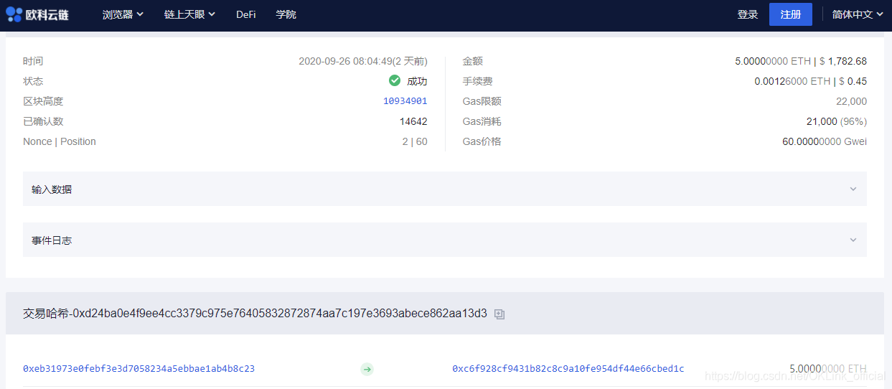
Task: Go to the DeFi page
Action: (x=245, y=14)
